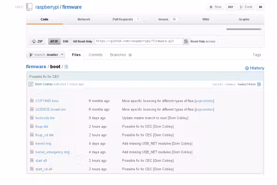
Task: Click the file icon for COPYING.linux
Action: click(x=32, y=101)
